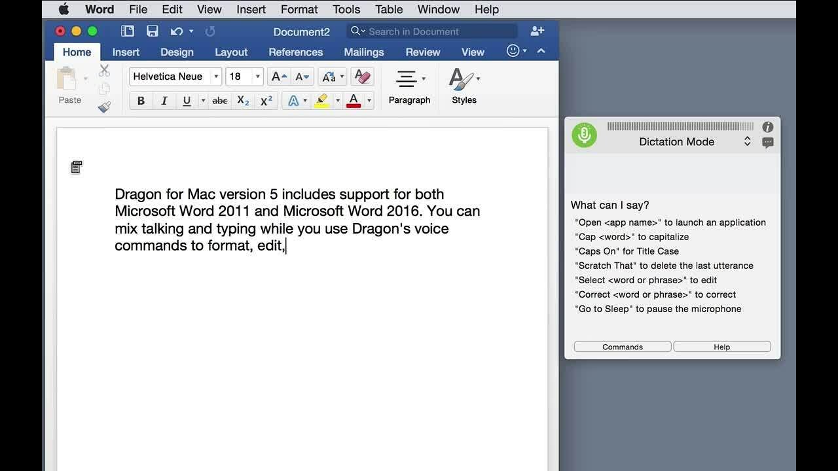Click the document anchor icon in page margin

point(77,167)
